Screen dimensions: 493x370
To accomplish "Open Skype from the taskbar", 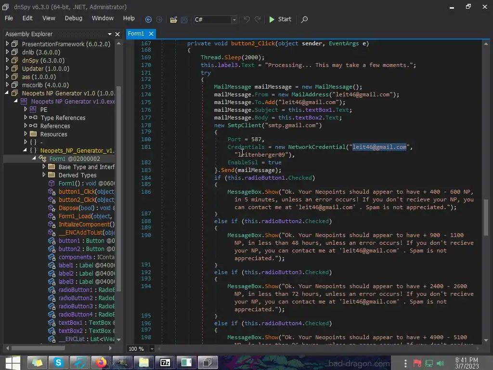I will (x=58, y=363).
